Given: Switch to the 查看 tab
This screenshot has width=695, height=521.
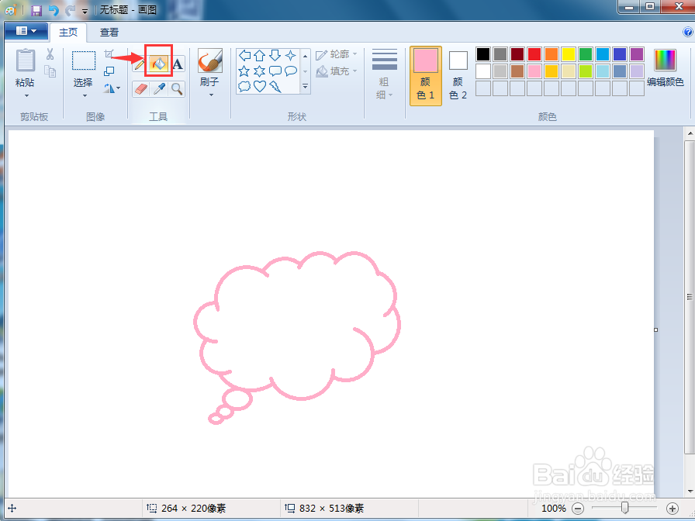Looking at the screenshot, I should 109,33.
